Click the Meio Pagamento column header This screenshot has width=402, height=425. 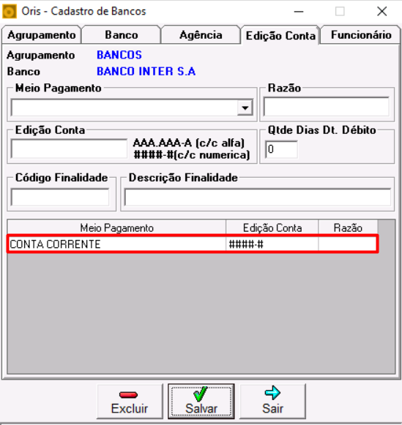[117, 228]
